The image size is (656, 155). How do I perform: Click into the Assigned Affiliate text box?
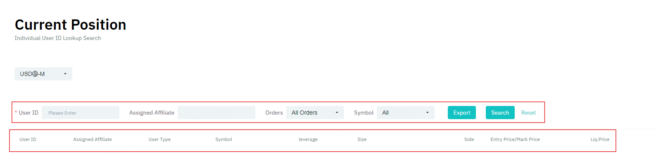216,113
